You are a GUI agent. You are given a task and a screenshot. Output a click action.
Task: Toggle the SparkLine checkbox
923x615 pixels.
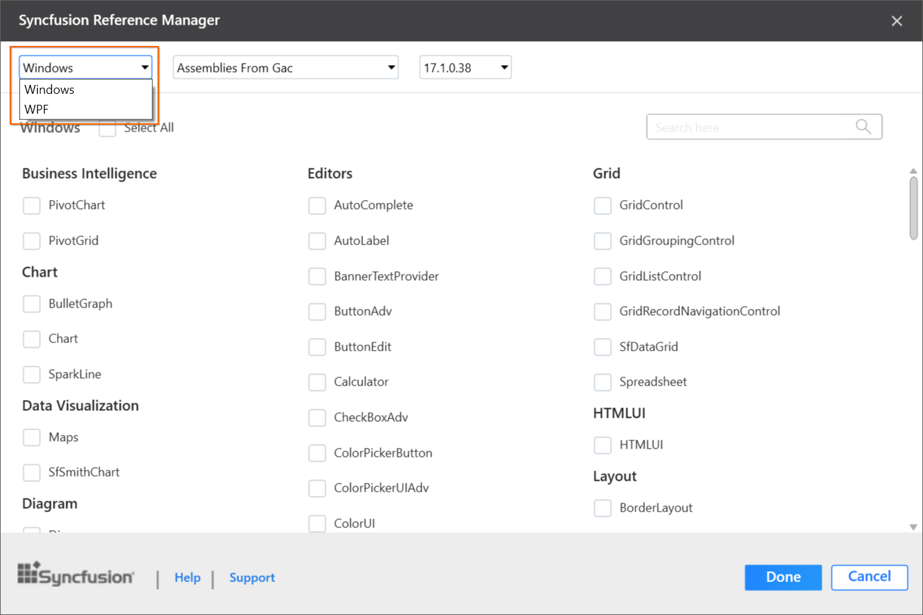pyautogui.click(x=31, y=375)
